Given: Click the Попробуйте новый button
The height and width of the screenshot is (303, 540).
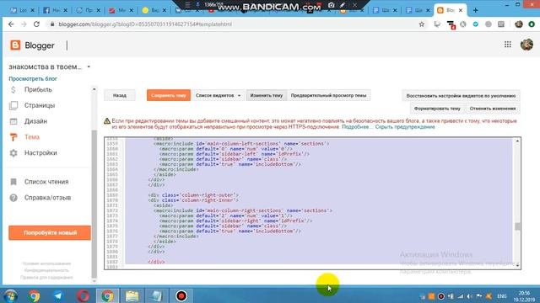Looking at the screenshot, I should [50, 233].
